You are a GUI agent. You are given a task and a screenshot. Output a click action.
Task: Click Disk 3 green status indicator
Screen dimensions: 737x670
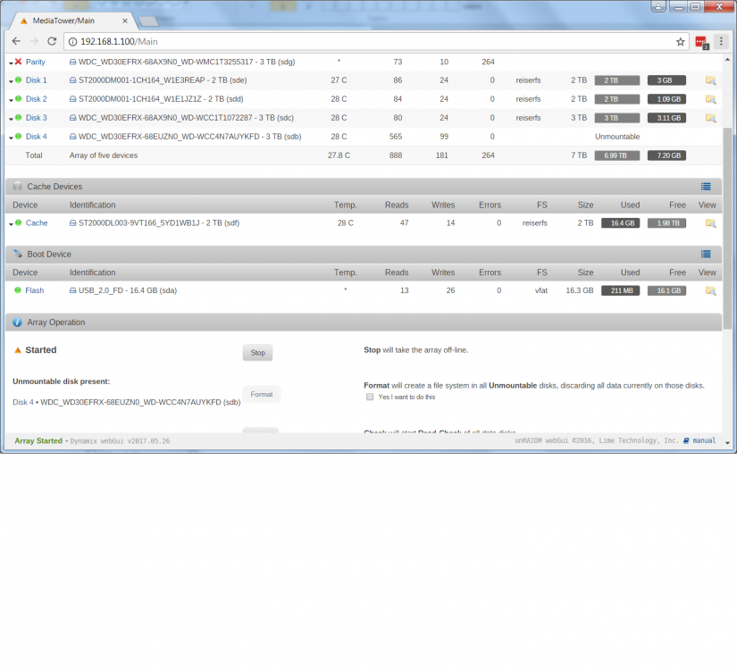(19, 118)
